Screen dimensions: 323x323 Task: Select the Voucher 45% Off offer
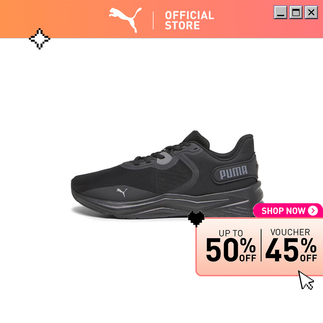pos(291,245)
